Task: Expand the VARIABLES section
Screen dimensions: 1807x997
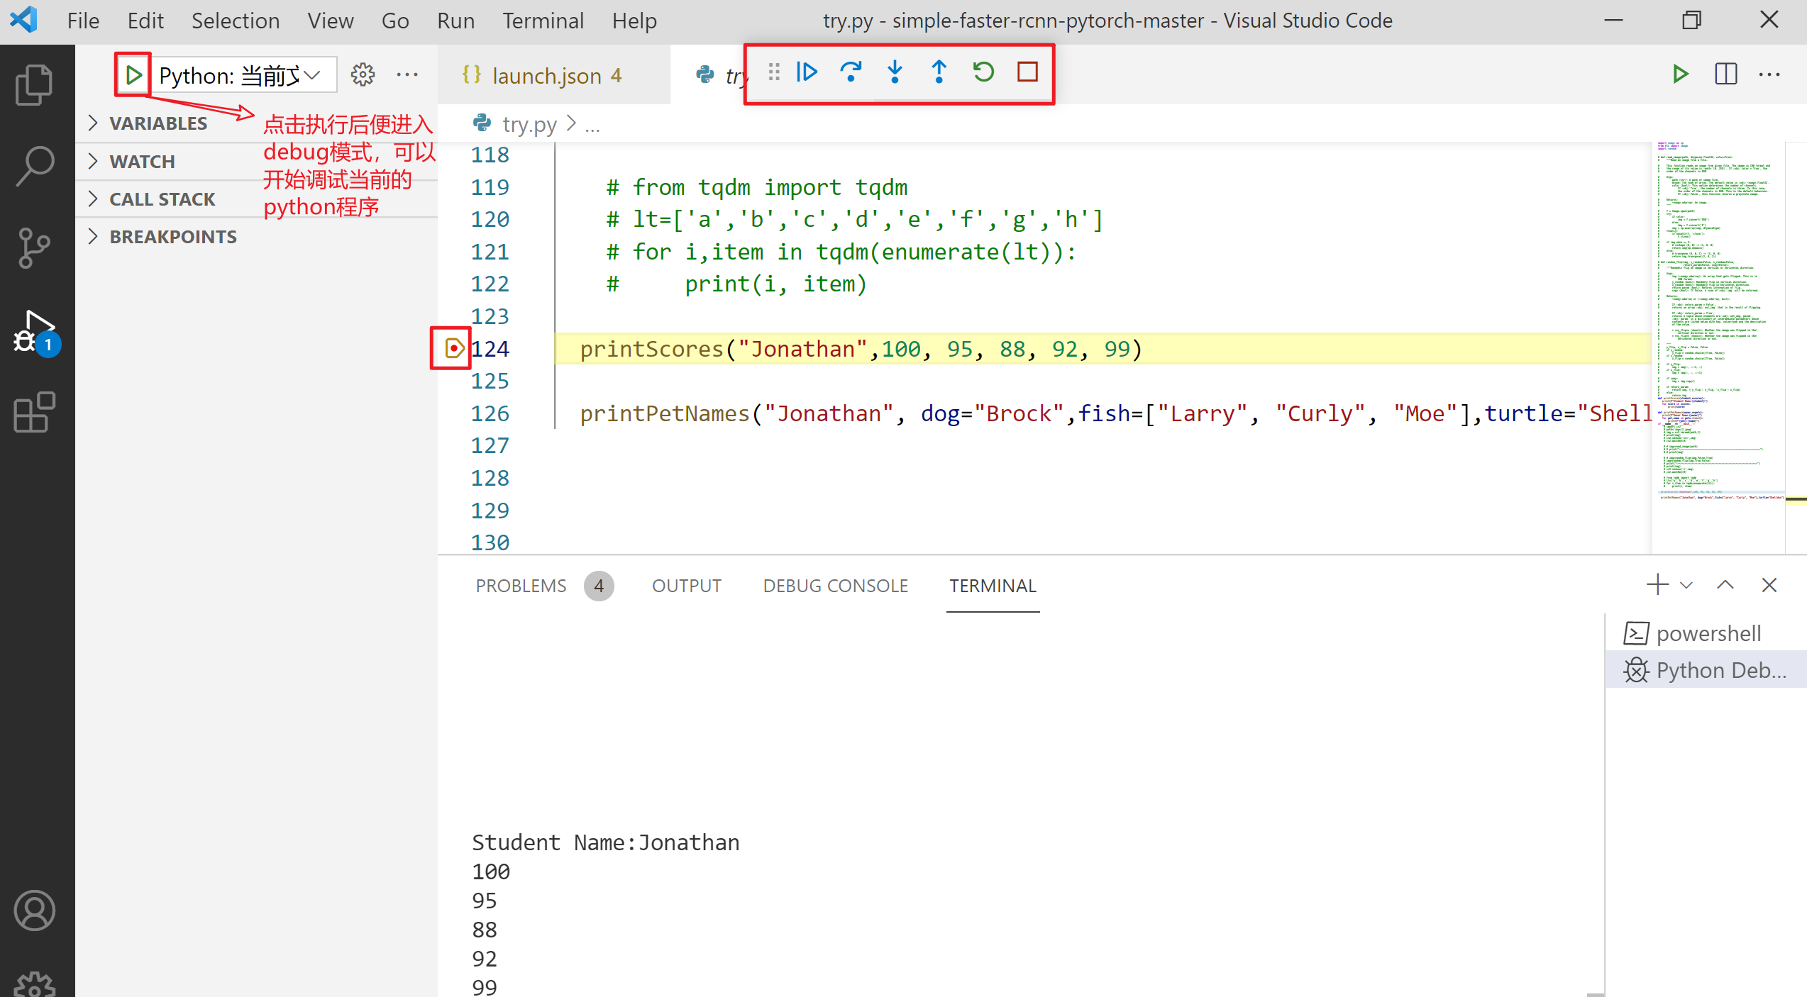Action: (x=158, y=123)
